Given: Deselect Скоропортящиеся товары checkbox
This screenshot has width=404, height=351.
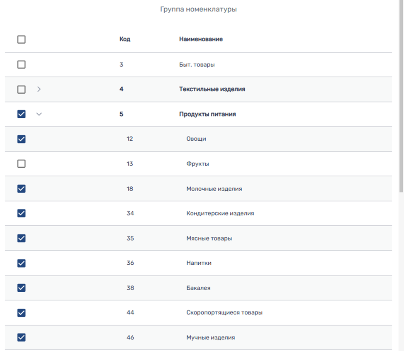Looking at the screenshot, I should click(22, 312).
